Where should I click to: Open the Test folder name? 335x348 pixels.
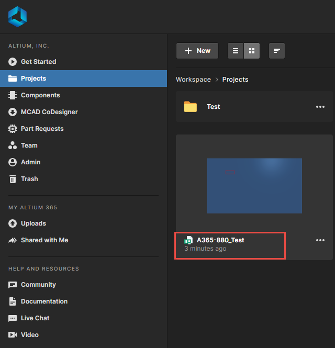(214, 107)
